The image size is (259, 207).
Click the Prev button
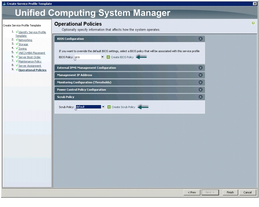click(192, 192)
